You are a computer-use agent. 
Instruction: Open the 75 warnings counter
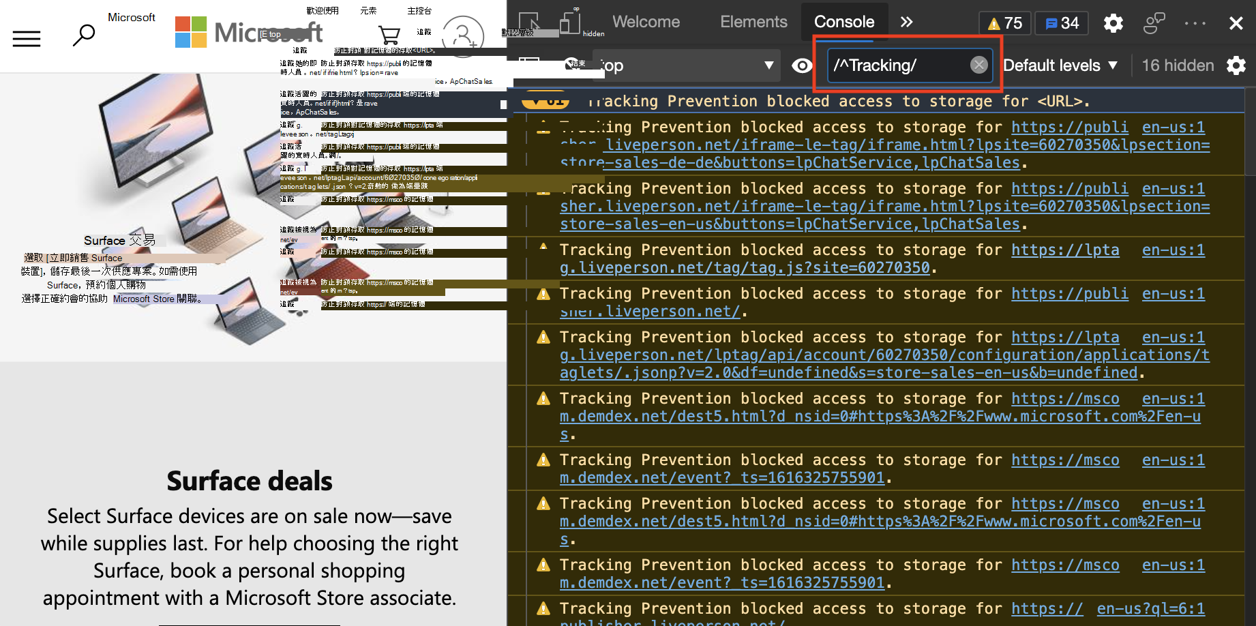[1005, 23]
